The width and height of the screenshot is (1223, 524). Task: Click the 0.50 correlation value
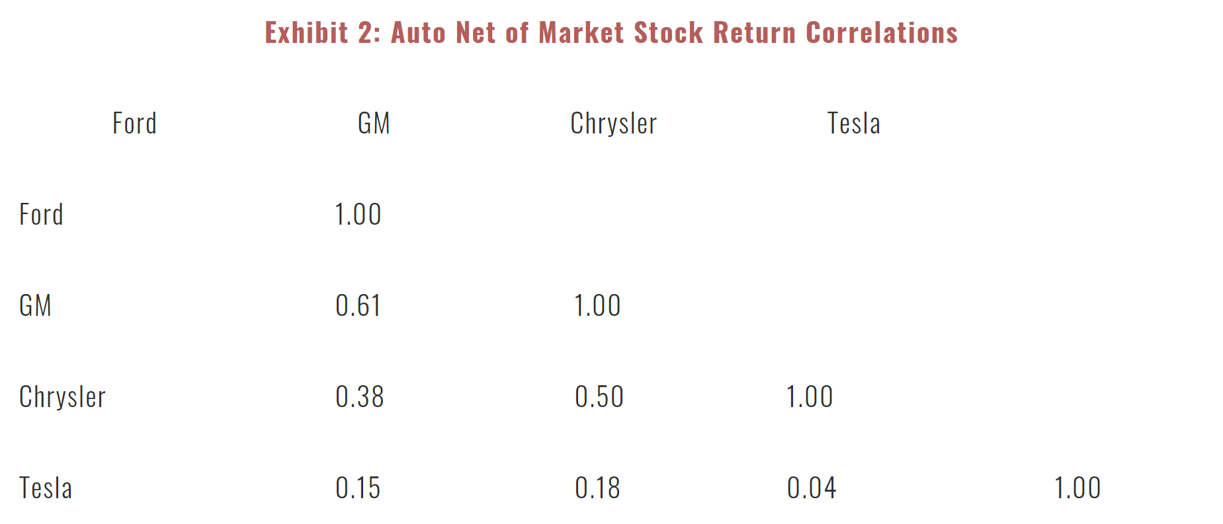[599, 397]
